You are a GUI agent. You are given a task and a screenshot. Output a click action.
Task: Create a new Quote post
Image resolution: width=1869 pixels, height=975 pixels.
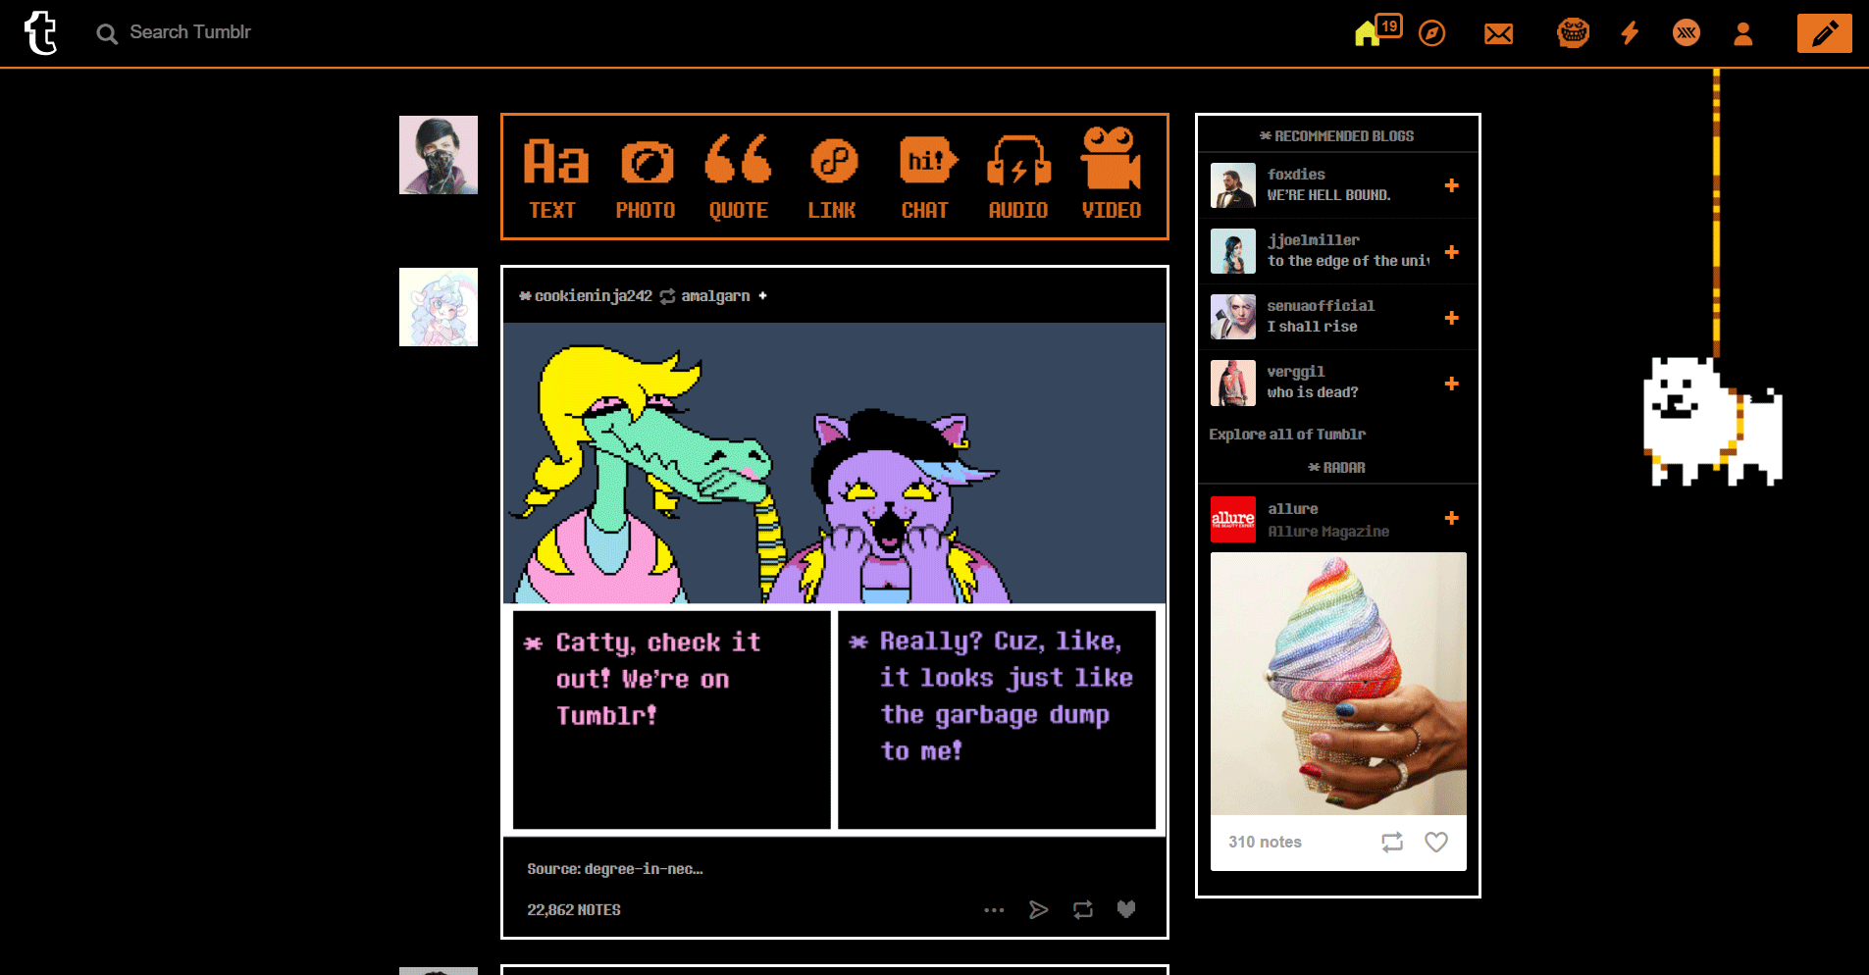pos(738,177)
